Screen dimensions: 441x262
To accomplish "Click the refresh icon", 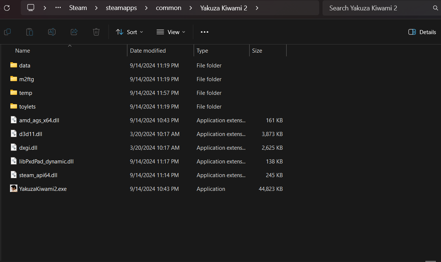I will pyautogui.click(x=7, y=8).
